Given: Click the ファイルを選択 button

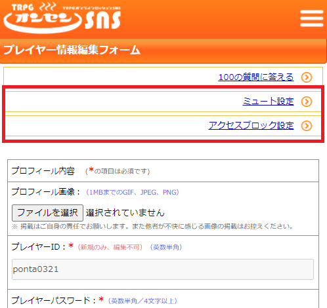Looking at the screenshot, I should [x=47, y=213].
